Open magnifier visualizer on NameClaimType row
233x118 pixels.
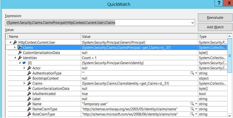pos(192,109)
